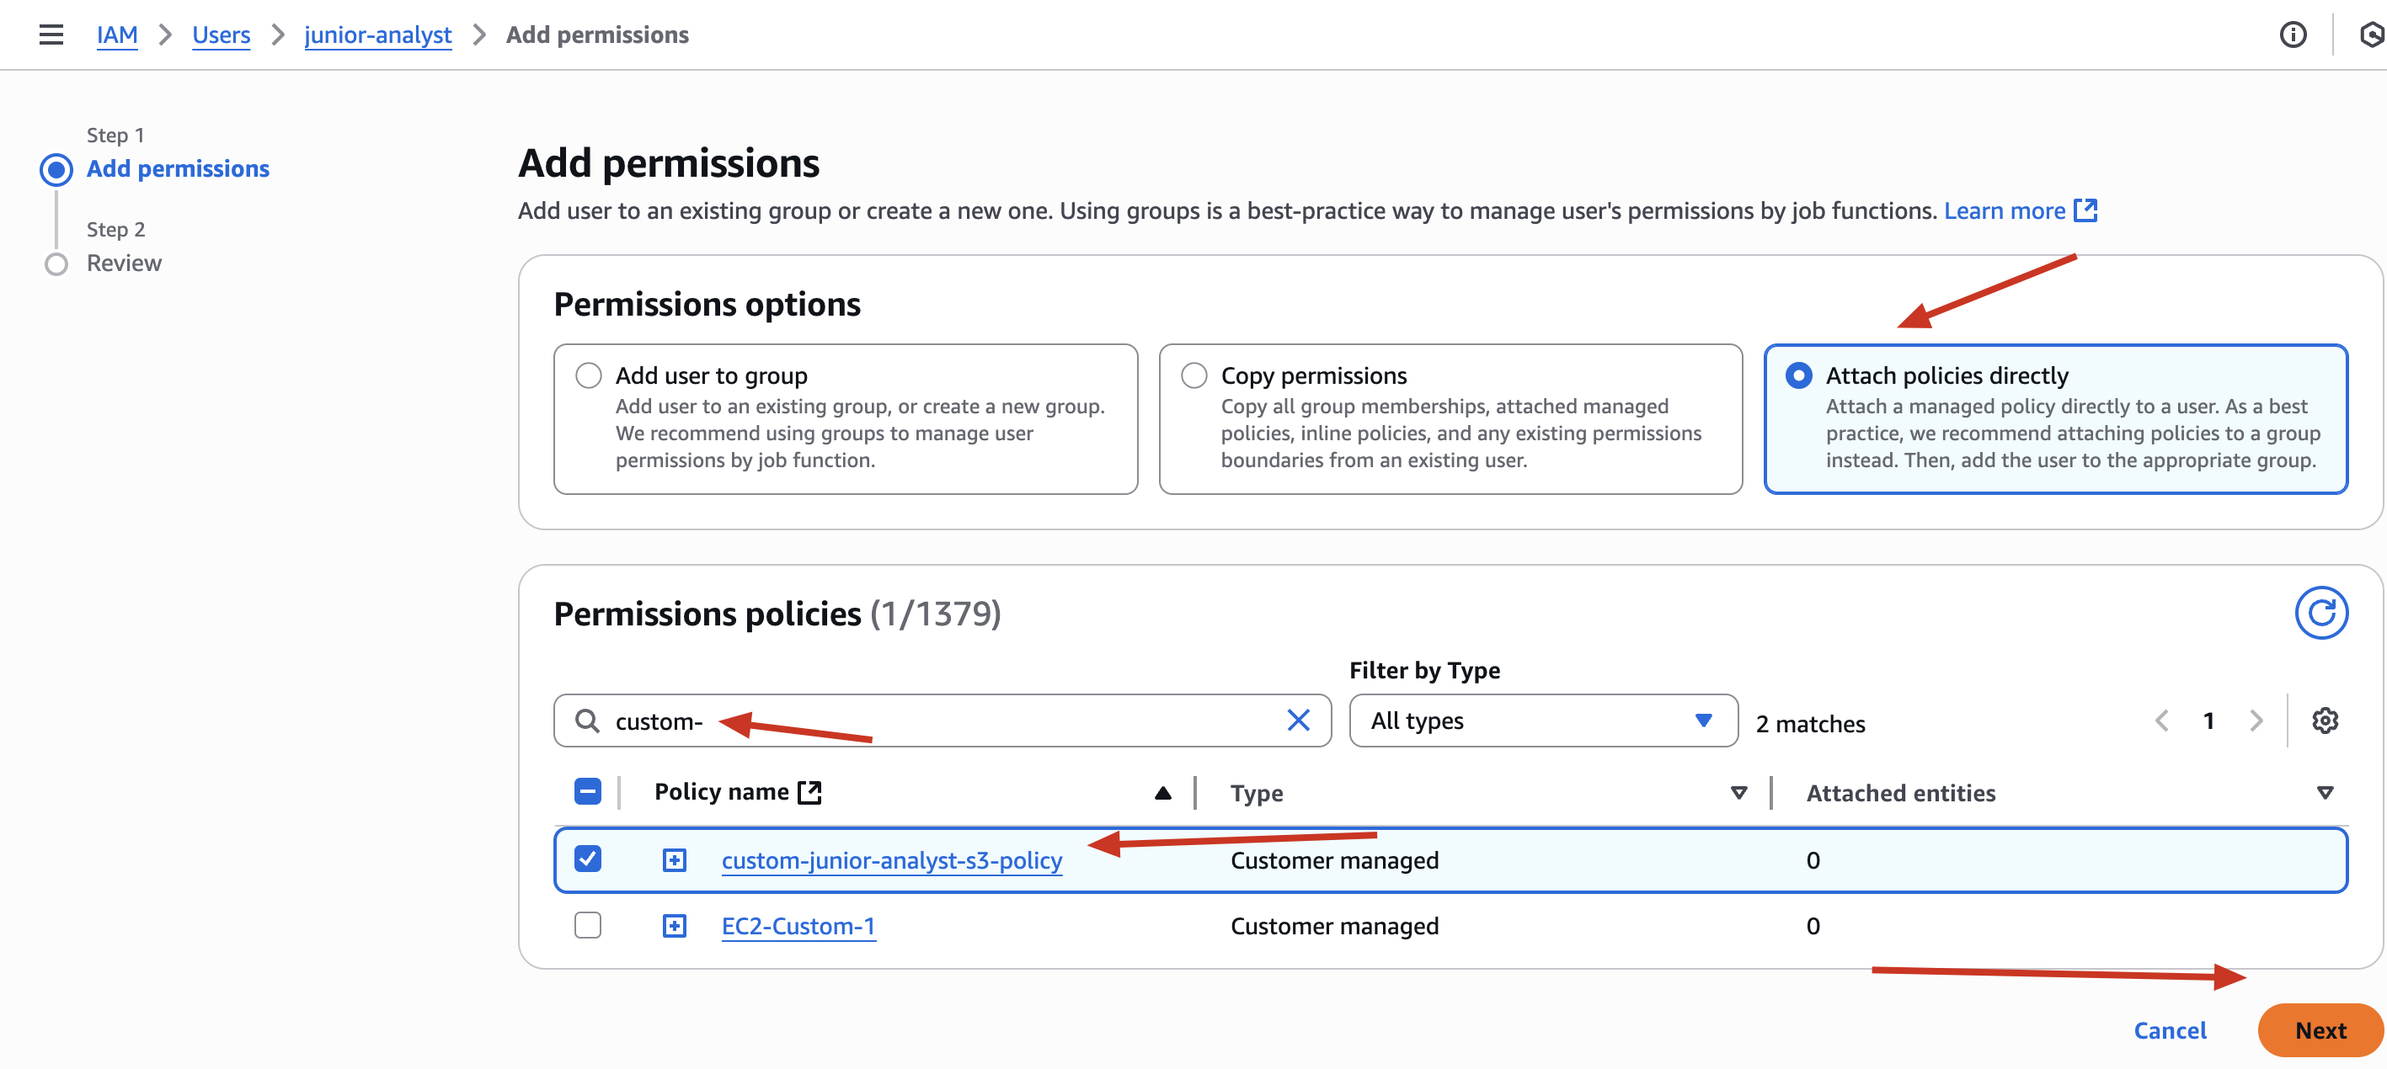The image size is (2387, 1069).
Task: Click the Policy name column header
Action: tap(721, 791)
